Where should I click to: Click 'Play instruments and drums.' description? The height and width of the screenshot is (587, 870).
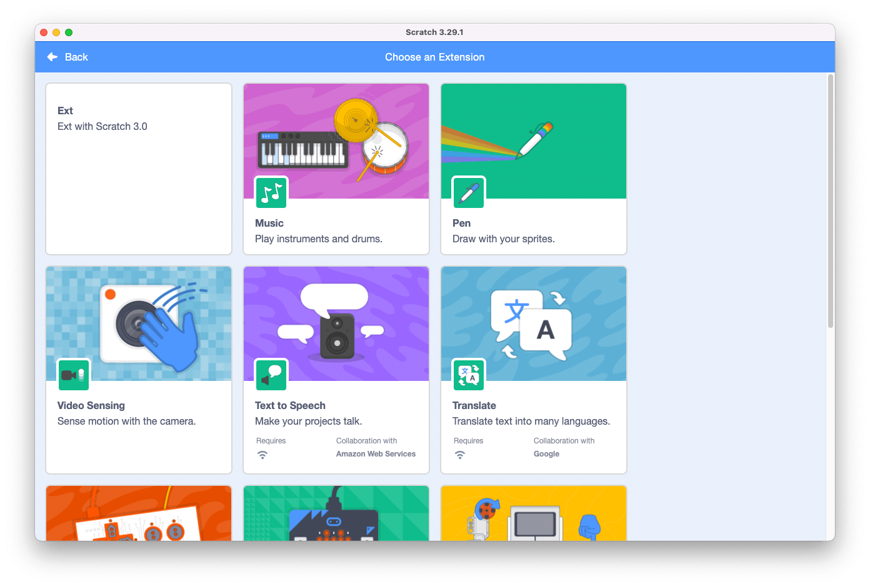pyautogui.click(x=319, y=239)
